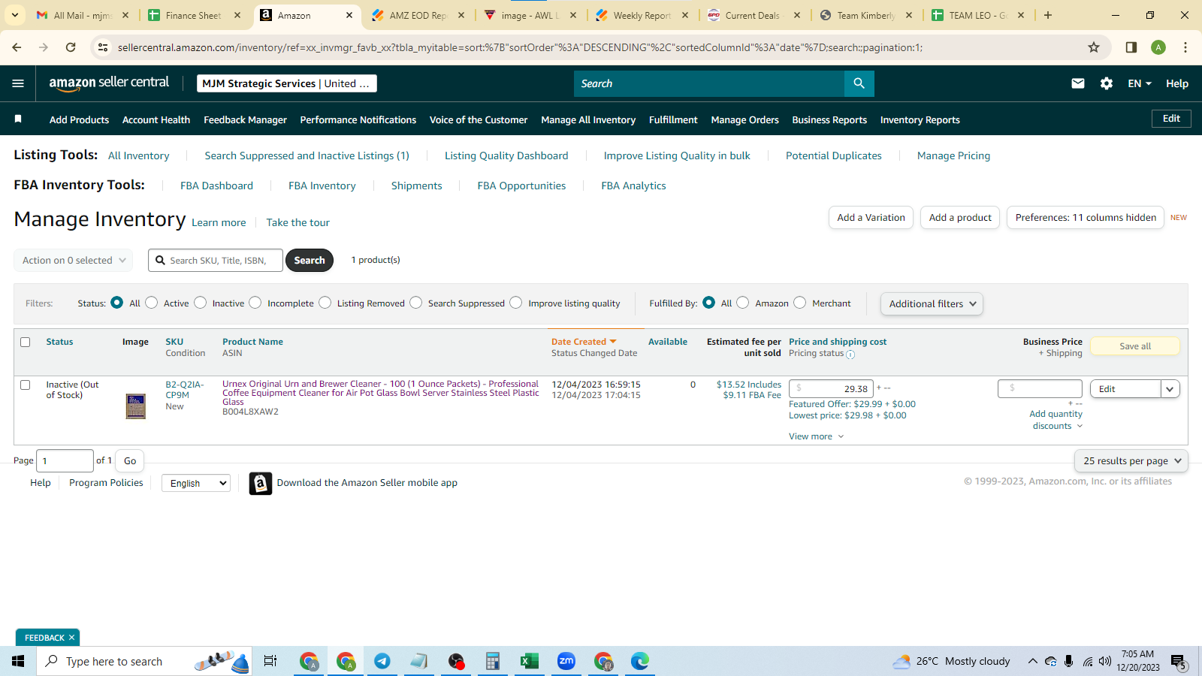This screenshot has height=676, width=1202.
Task: Open the 25 results per page dropdown
Action: tap(1131, 460)
